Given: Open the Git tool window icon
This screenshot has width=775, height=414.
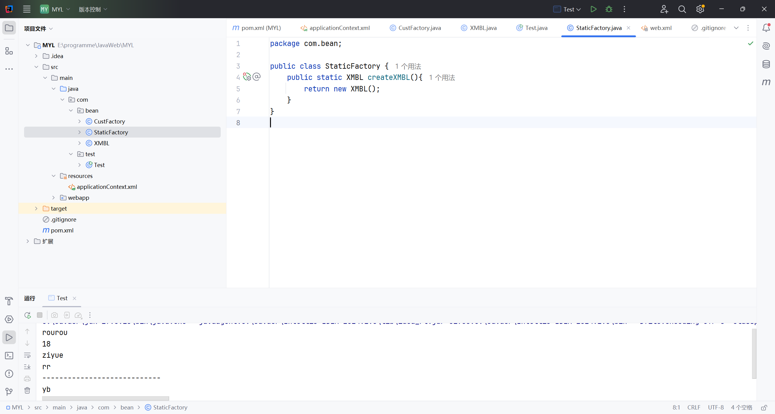Looking at the screenshot, I should click(9, 392).
